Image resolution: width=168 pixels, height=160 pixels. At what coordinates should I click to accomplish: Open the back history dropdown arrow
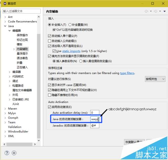(151, 11)
